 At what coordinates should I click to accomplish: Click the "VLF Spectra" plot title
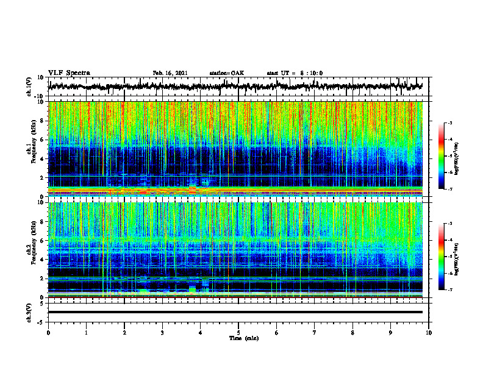coord(69,73)
